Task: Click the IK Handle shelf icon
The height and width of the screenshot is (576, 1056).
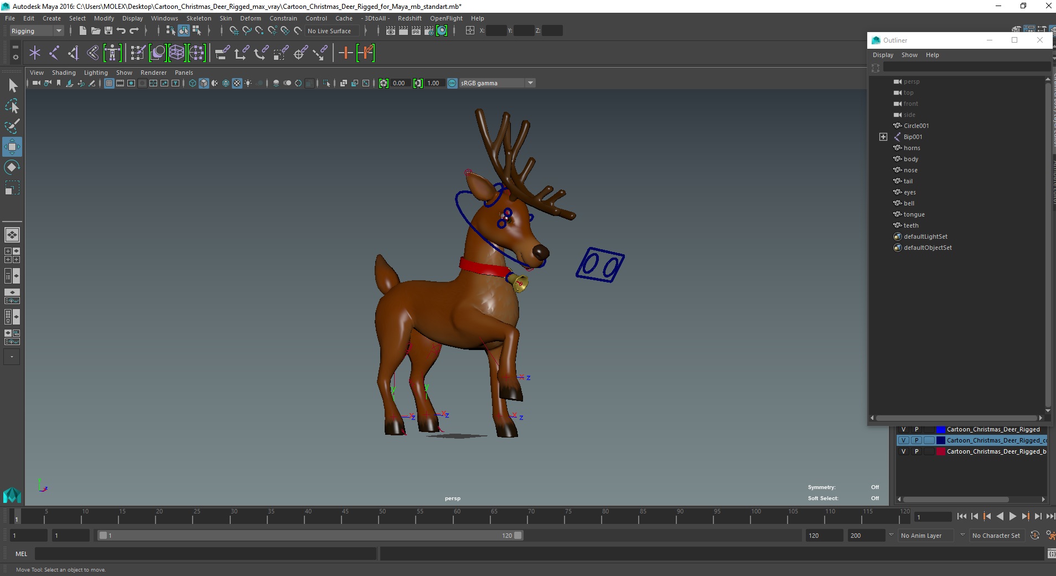Action: point(73,53)
